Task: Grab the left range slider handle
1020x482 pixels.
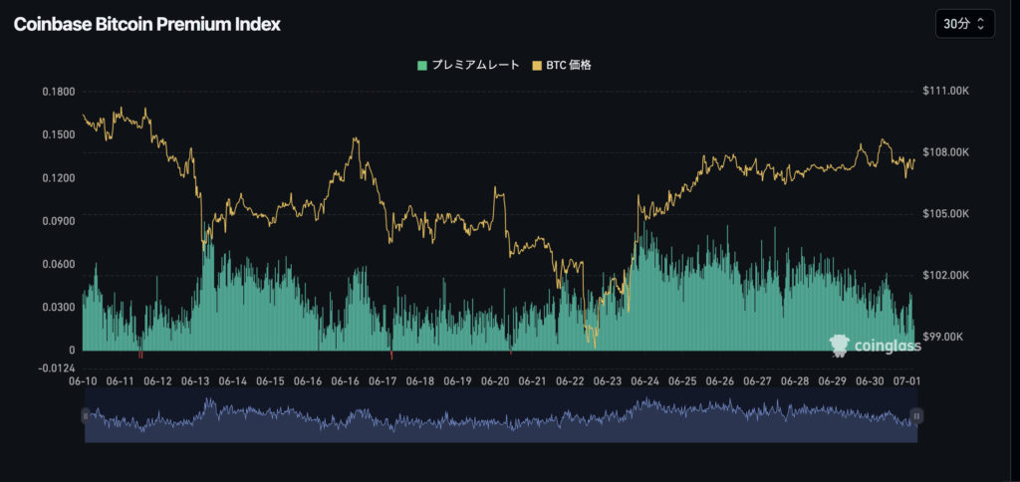Action: pos(86,415)
